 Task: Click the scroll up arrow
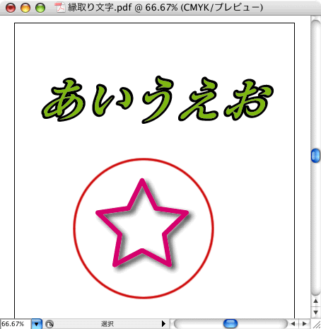[x=315, y=301]
